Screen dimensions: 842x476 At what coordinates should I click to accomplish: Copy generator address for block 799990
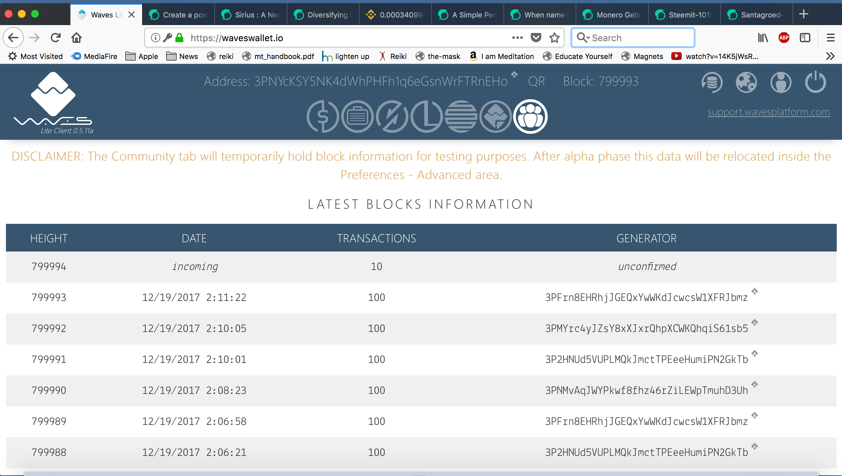pos(755,384)
